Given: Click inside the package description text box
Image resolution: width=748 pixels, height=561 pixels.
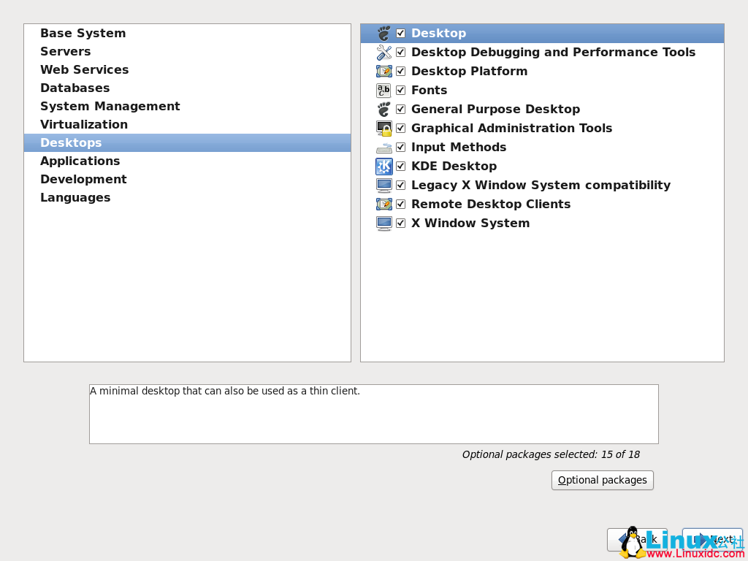Looking at the screenshot, I should click(373, 413).
